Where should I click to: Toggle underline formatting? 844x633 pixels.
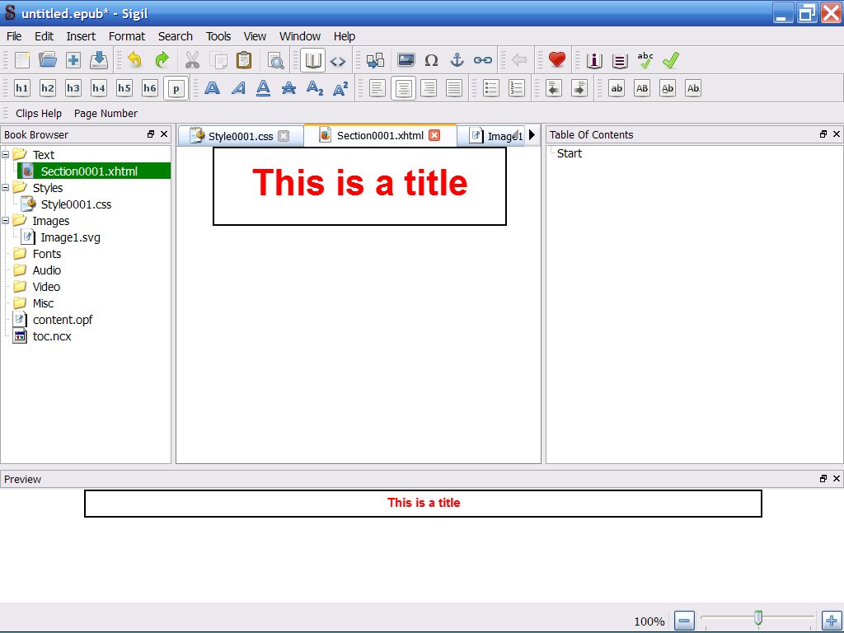coord(263,88)
